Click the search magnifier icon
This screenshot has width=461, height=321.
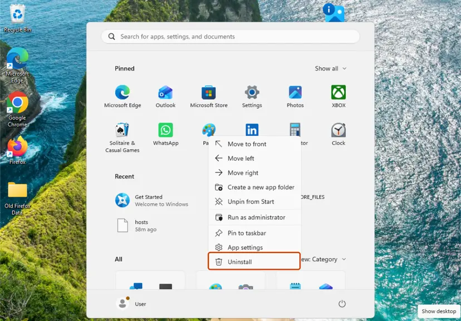[111, 36]
